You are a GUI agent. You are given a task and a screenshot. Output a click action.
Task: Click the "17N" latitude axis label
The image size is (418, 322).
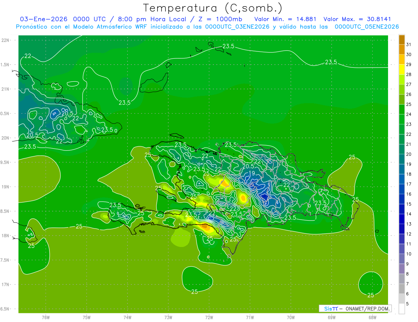[5, 284]
